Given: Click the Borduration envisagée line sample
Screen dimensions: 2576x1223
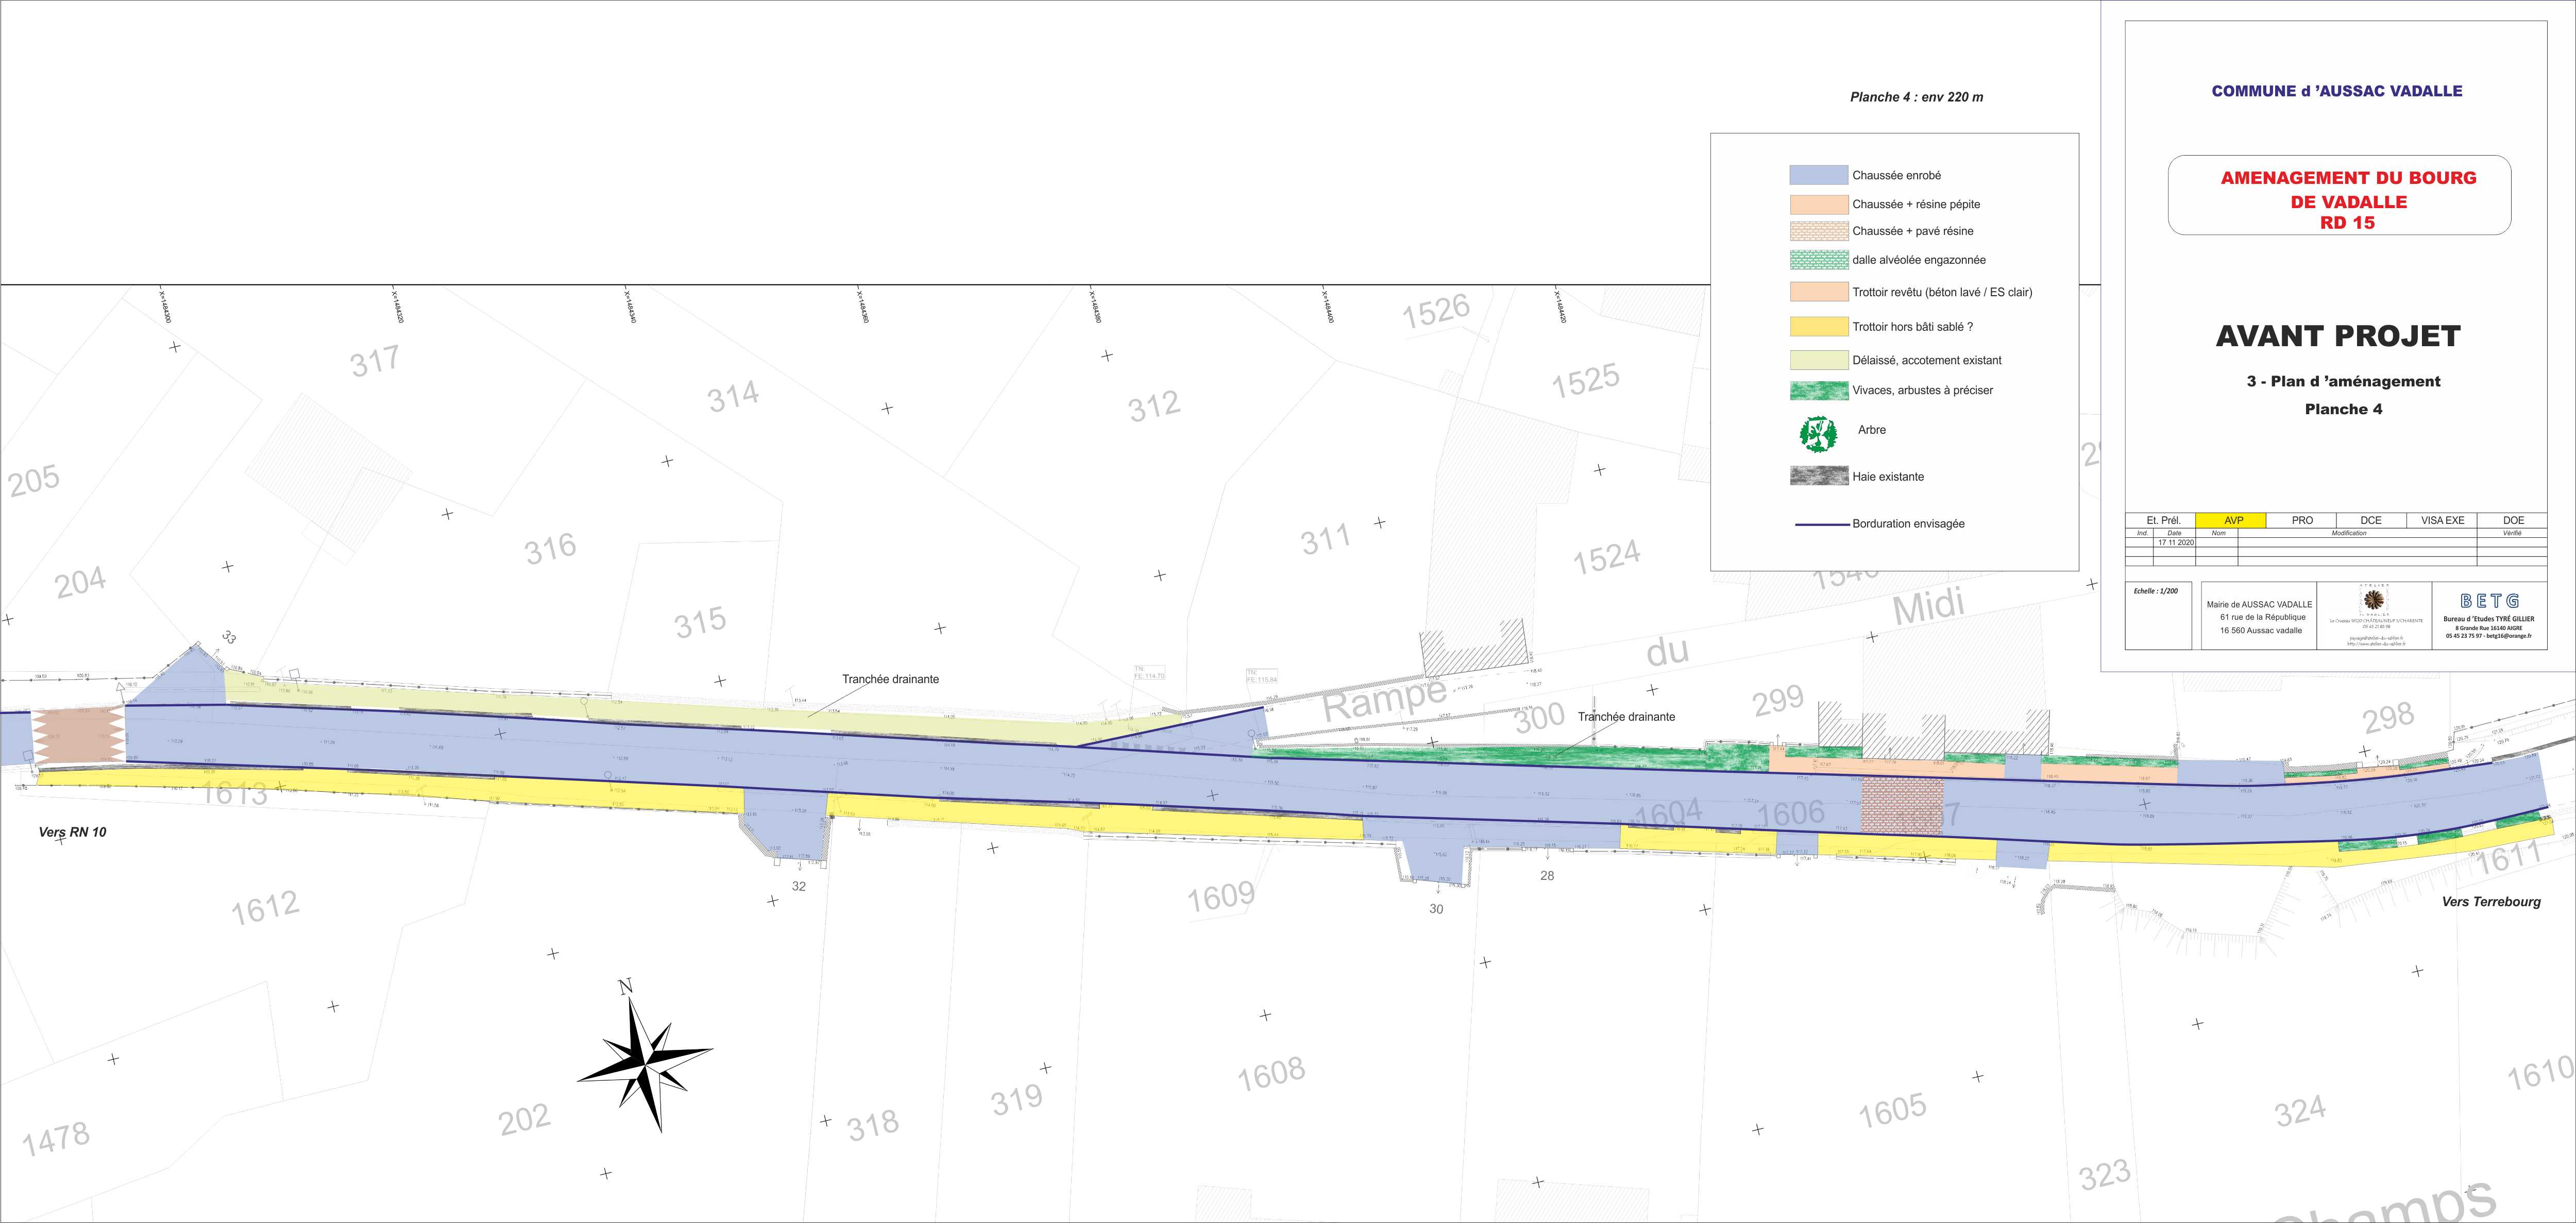Looking at the screenshot, I should pos(1822,524).
